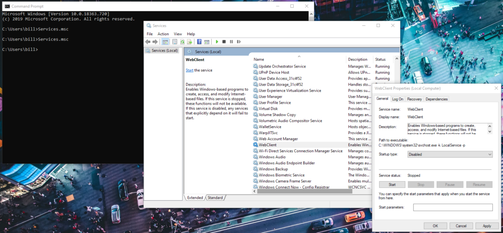The height and width of the screenshot is (233, 503).
Task: Switch to the Standard view tab
Action: point(215,198)
